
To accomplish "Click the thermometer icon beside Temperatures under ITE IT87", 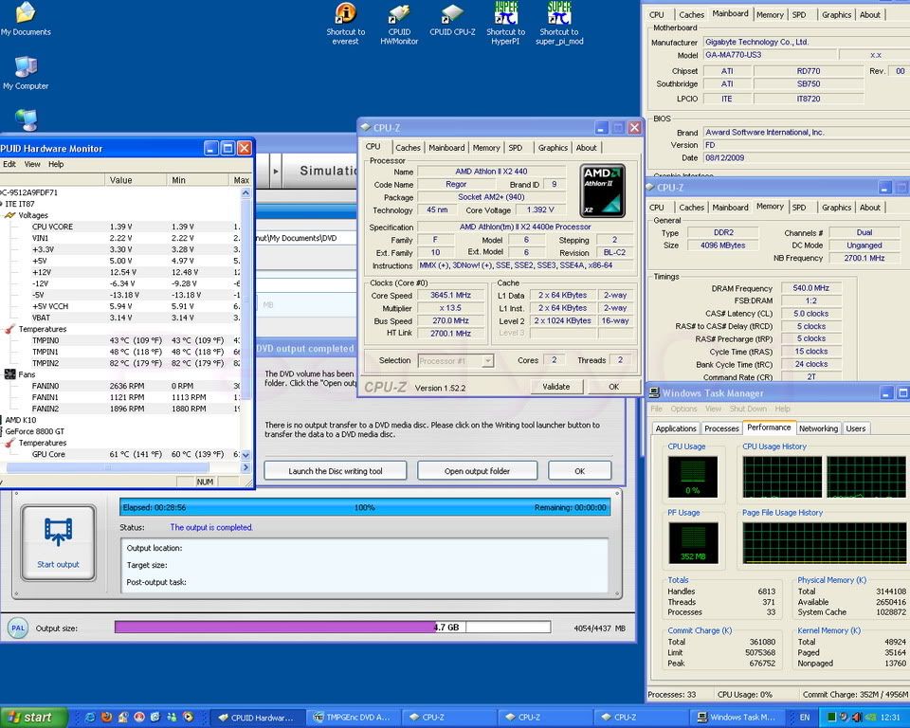I will (9, 329).
